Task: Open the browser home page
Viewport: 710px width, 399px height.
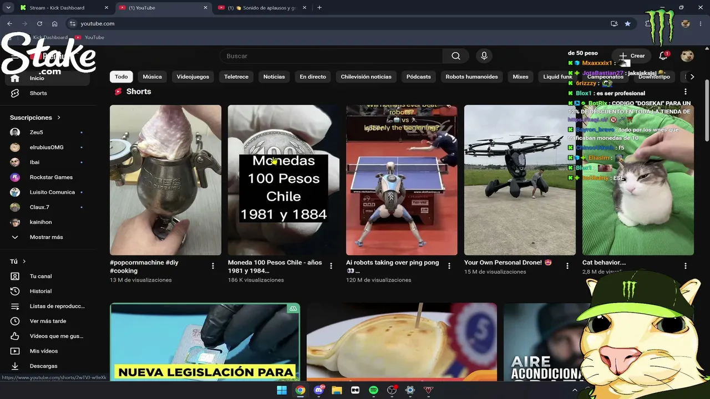Action: pos(54,24)
